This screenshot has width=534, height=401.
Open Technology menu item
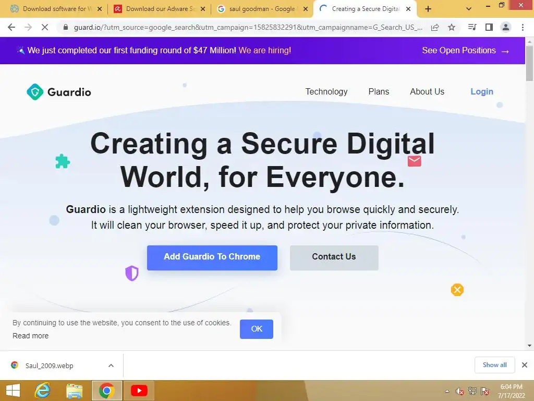(x=326, y=91)
